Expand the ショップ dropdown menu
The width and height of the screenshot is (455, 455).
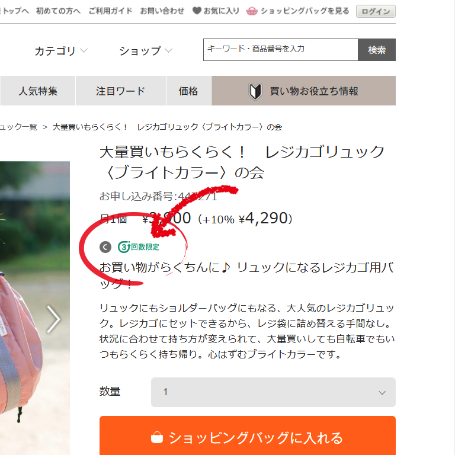146,51
